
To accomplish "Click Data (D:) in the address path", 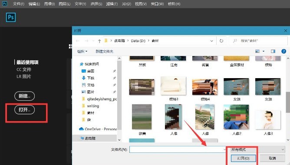I will pyautogui.click(x=138, y=41).
